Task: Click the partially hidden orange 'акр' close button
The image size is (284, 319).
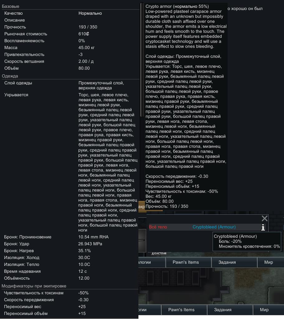Action: click(x=141, y=206)
